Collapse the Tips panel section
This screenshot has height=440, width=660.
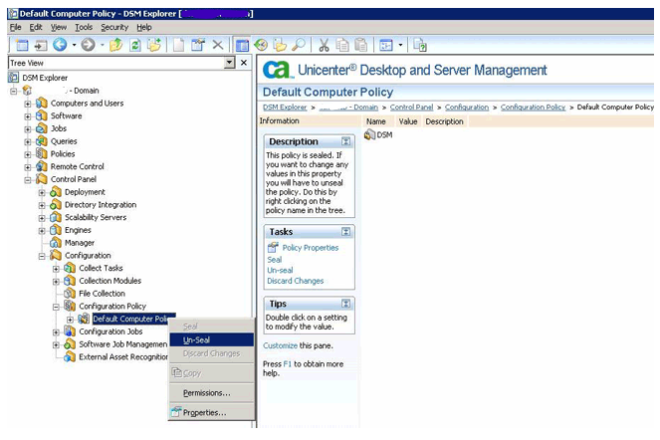point(345,303)
